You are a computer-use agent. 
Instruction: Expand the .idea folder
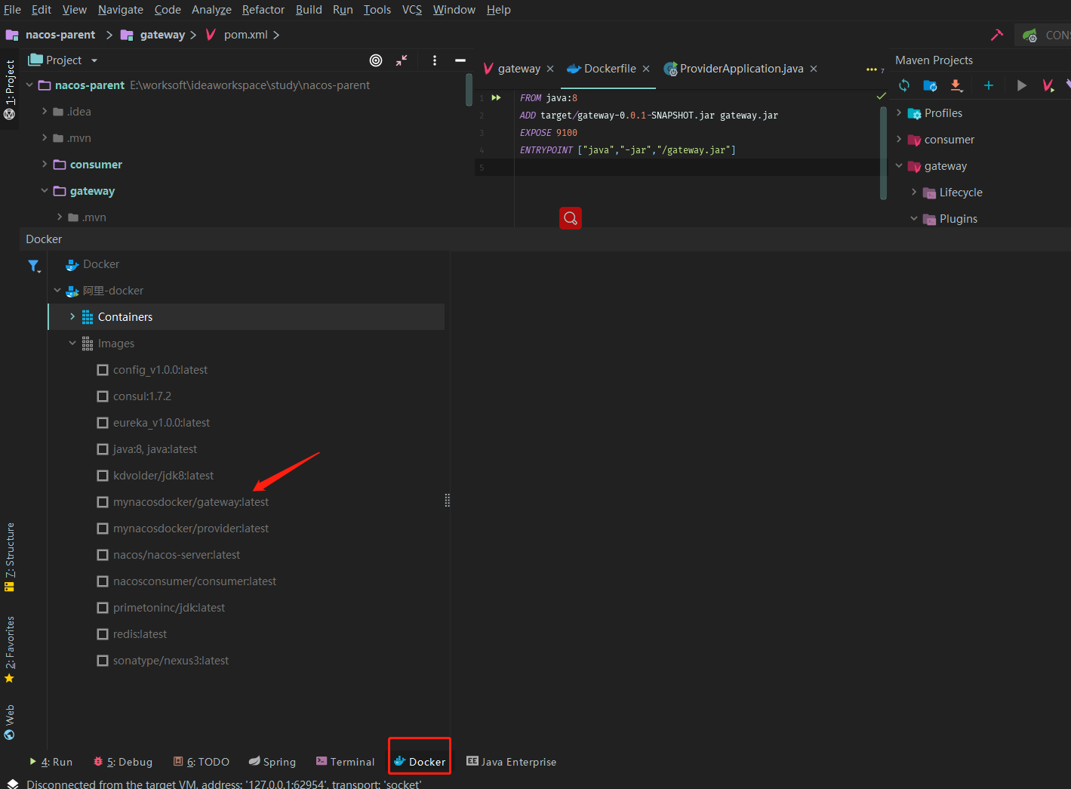[45, 111]
